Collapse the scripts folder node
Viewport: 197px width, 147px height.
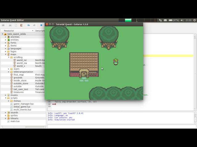(6, 98)
